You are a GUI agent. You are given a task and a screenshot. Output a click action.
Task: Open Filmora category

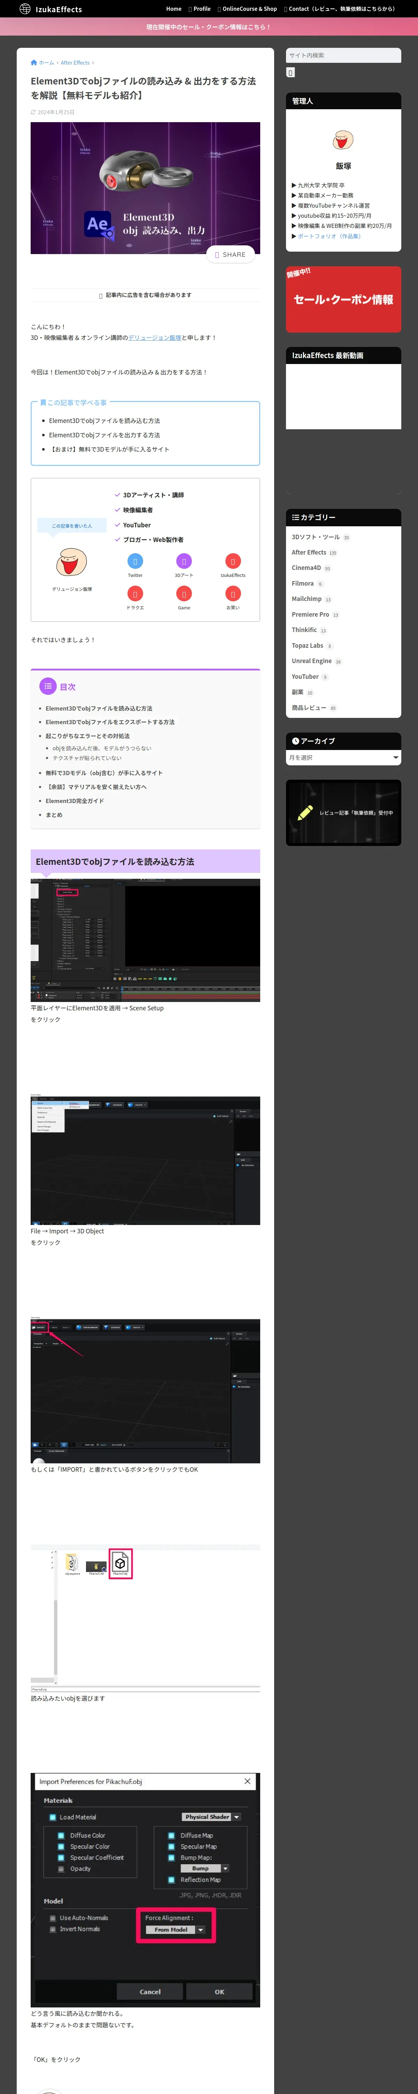pyautogui.click(x=303, y=583)
